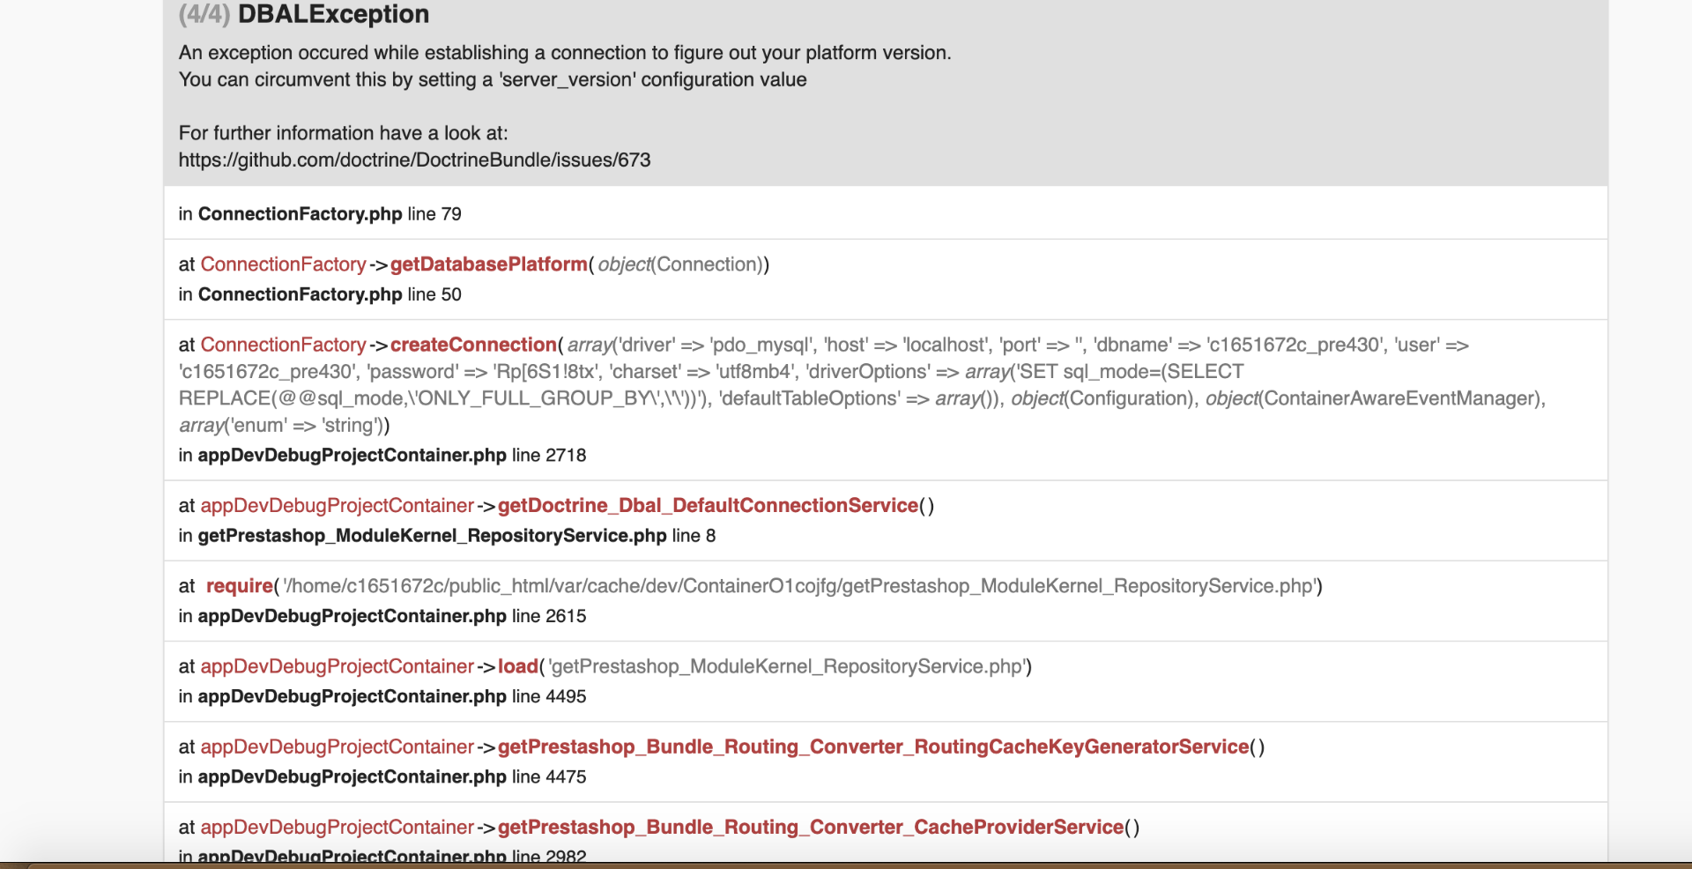This screenshot has width=1692, height=869.
Task: Select ConnectionFactory.php line 79 row
Action: [x=886, y=213]
